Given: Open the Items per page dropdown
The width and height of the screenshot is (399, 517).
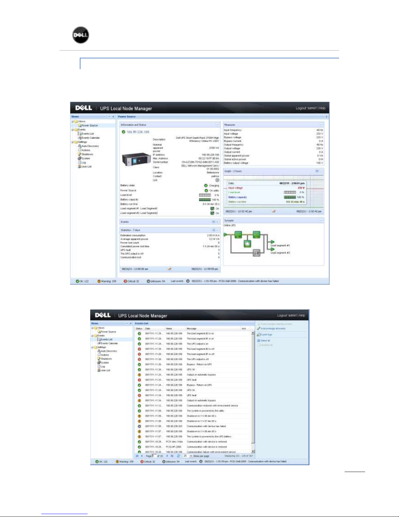Looking at the screenshot, I should (191, 456).
